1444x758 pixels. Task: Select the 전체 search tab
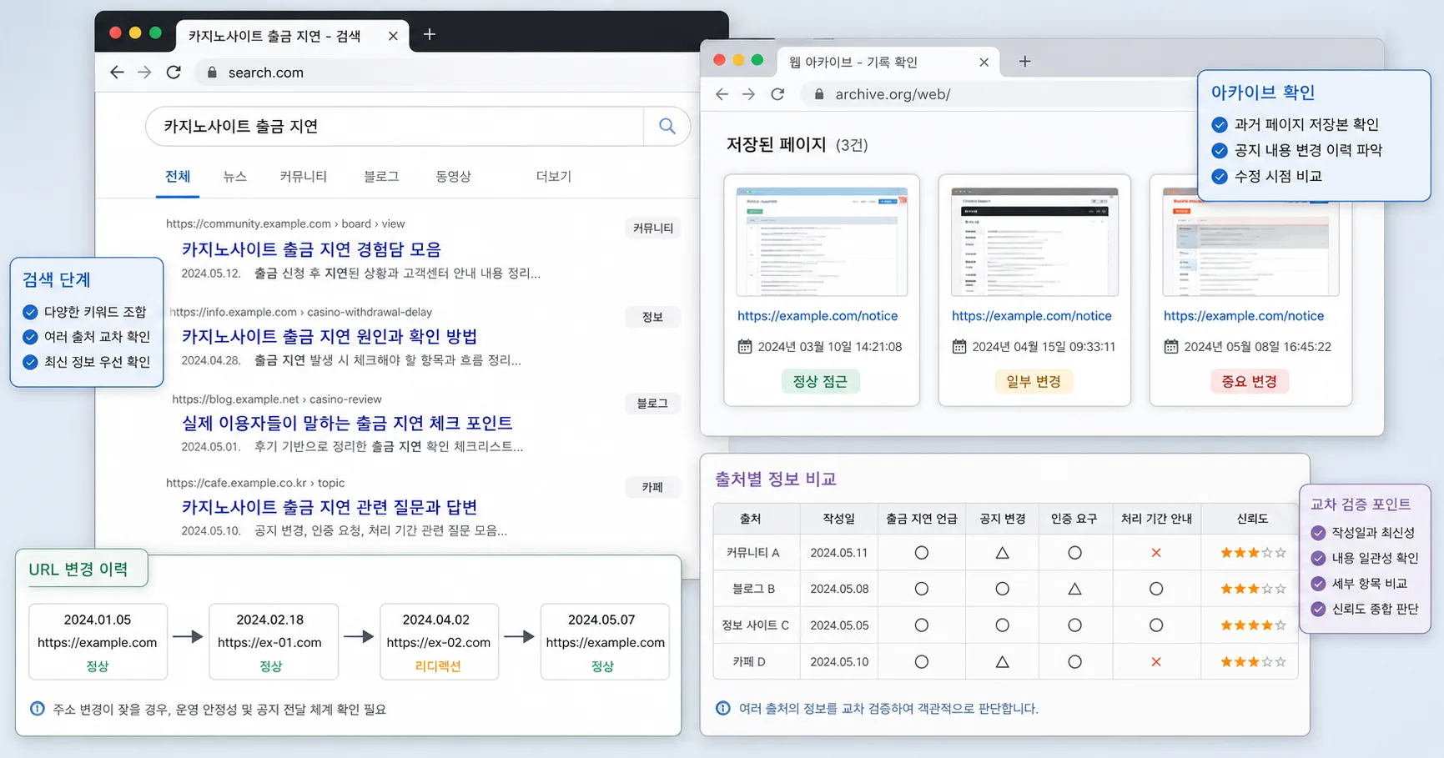[x=178, y=177]
